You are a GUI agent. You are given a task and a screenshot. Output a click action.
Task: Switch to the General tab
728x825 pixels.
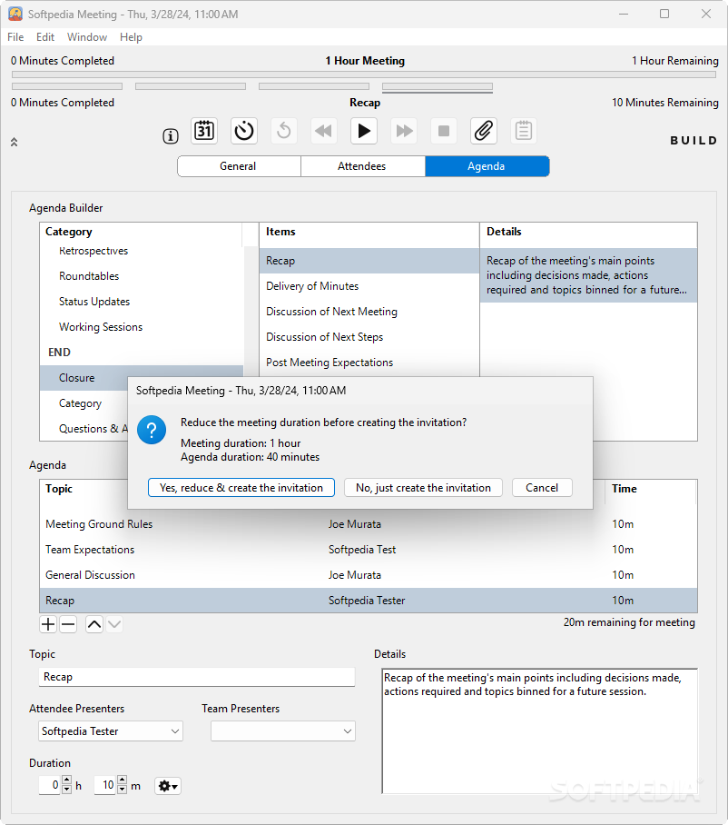click(239, 166)
